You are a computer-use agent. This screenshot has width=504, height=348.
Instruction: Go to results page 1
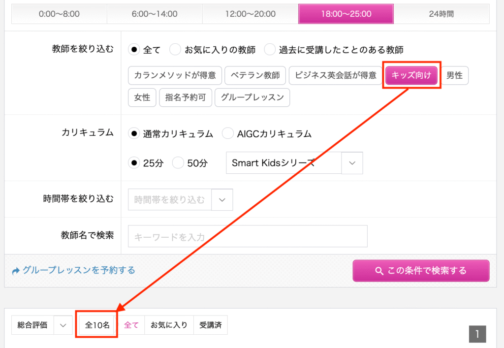coord(477,334)
